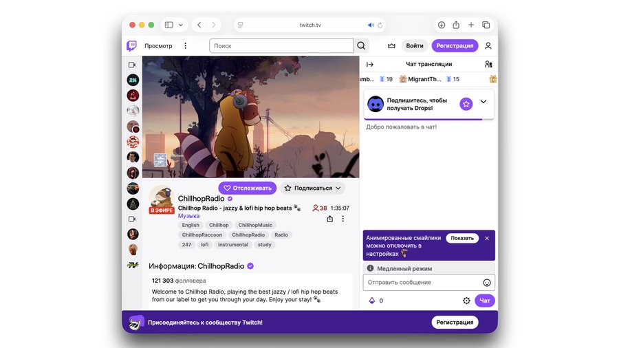Screen dimensions: 619x348
Task: Open the Twitch home logo
Action: [131, 46]
